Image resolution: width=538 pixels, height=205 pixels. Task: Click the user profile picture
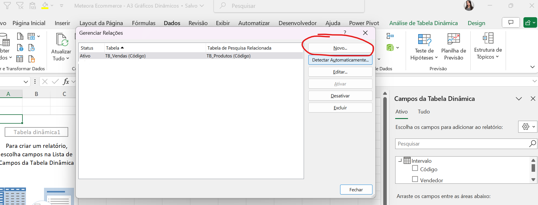(x=469, y=6)
